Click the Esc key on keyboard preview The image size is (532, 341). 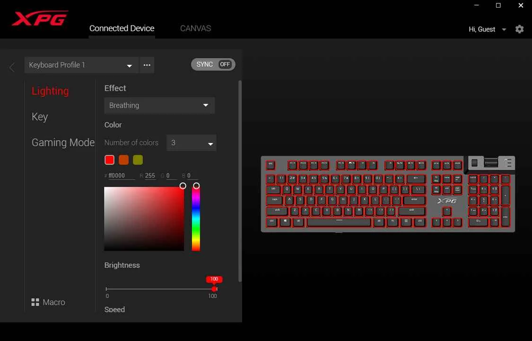coord(270,165)
